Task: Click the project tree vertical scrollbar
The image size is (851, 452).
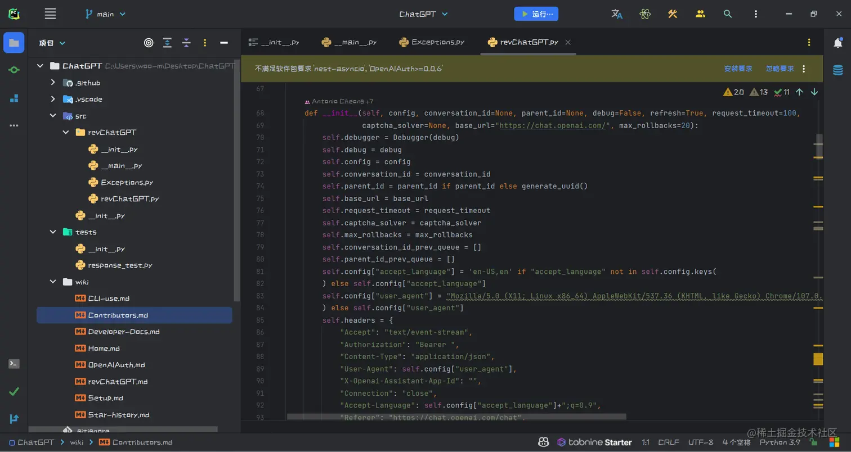Action: [x=237, y=180]
